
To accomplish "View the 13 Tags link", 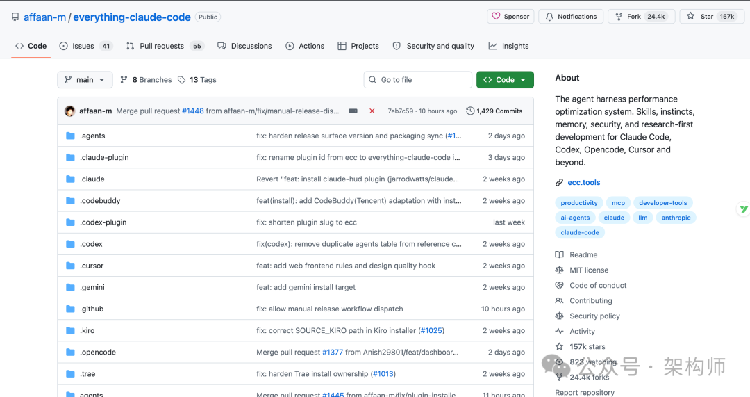I will pos(197,79).
